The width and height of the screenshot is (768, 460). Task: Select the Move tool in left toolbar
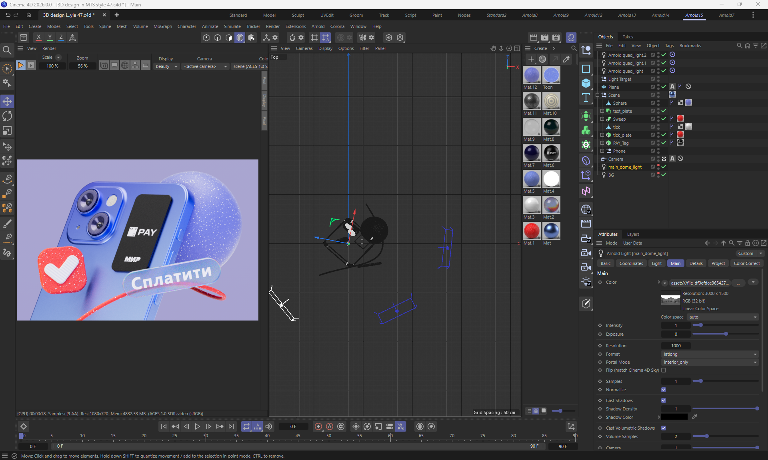pos(7,102)
